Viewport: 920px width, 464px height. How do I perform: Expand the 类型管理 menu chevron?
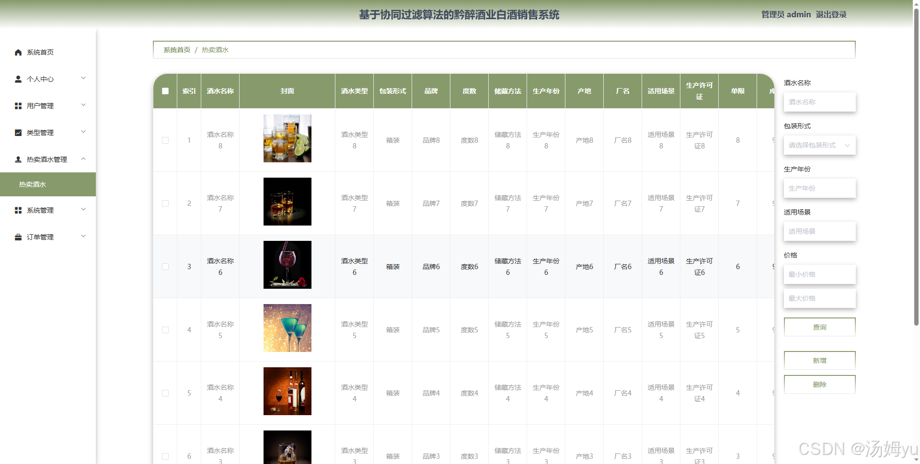tap(83, 132)
